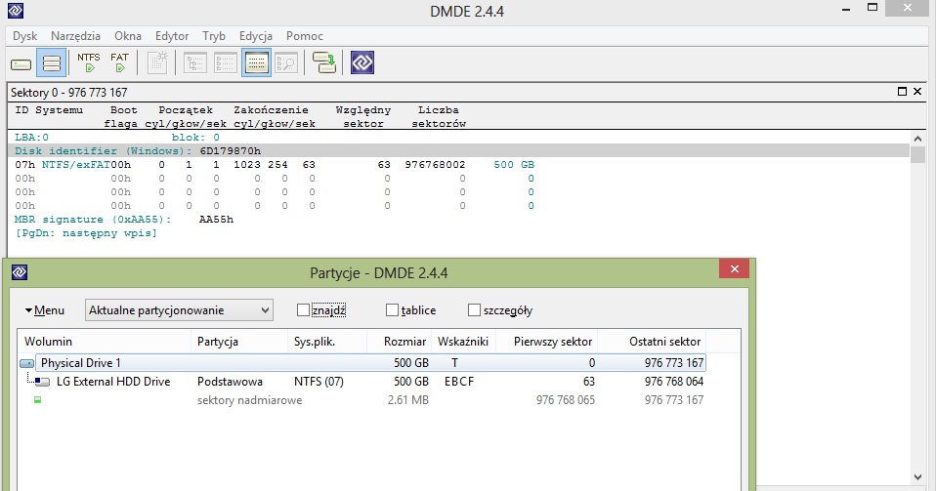Click the select disk toolbar icon
936x491 pixels.
pos(21,63)
